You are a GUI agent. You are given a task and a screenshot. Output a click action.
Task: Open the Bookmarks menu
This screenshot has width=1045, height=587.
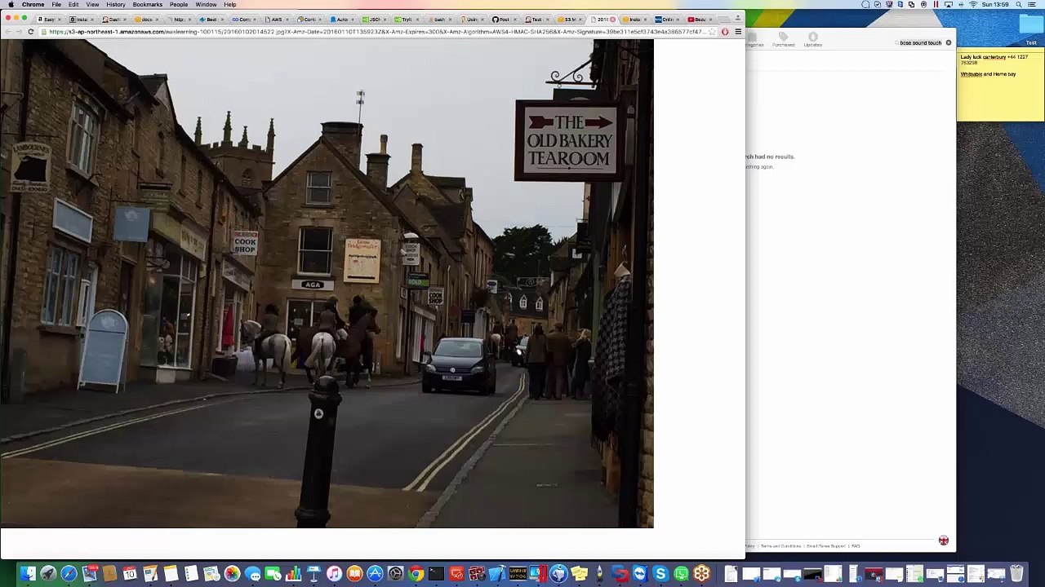click(148, 5)
